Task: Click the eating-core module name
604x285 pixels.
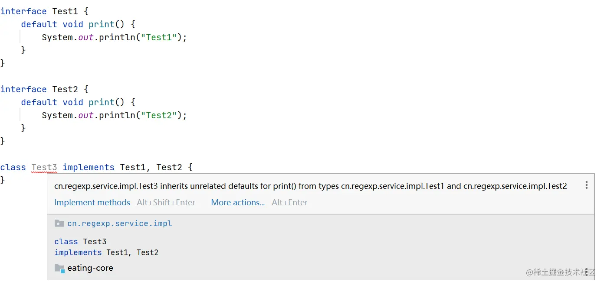Action: click(x=90, y=268)
